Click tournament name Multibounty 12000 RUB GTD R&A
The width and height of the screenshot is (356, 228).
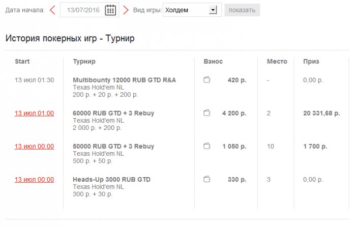coord(125,80)
